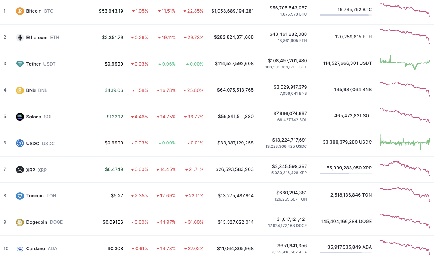Click the yellow BNB logo icon
Viewport: 434px width, 261px height.
(20, 90)
